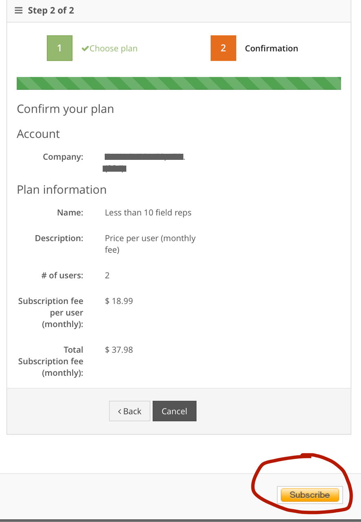
Task: Click the hamburger menu icon in header
Action: point(18,11)
